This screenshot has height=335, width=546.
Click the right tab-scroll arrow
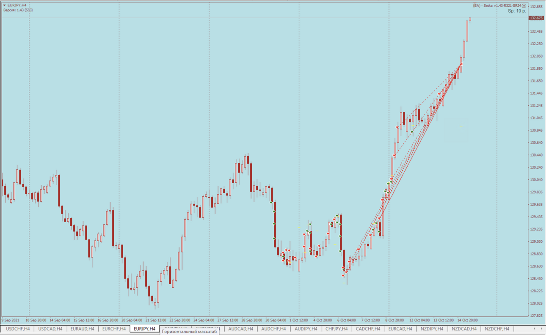pos(541,329)
